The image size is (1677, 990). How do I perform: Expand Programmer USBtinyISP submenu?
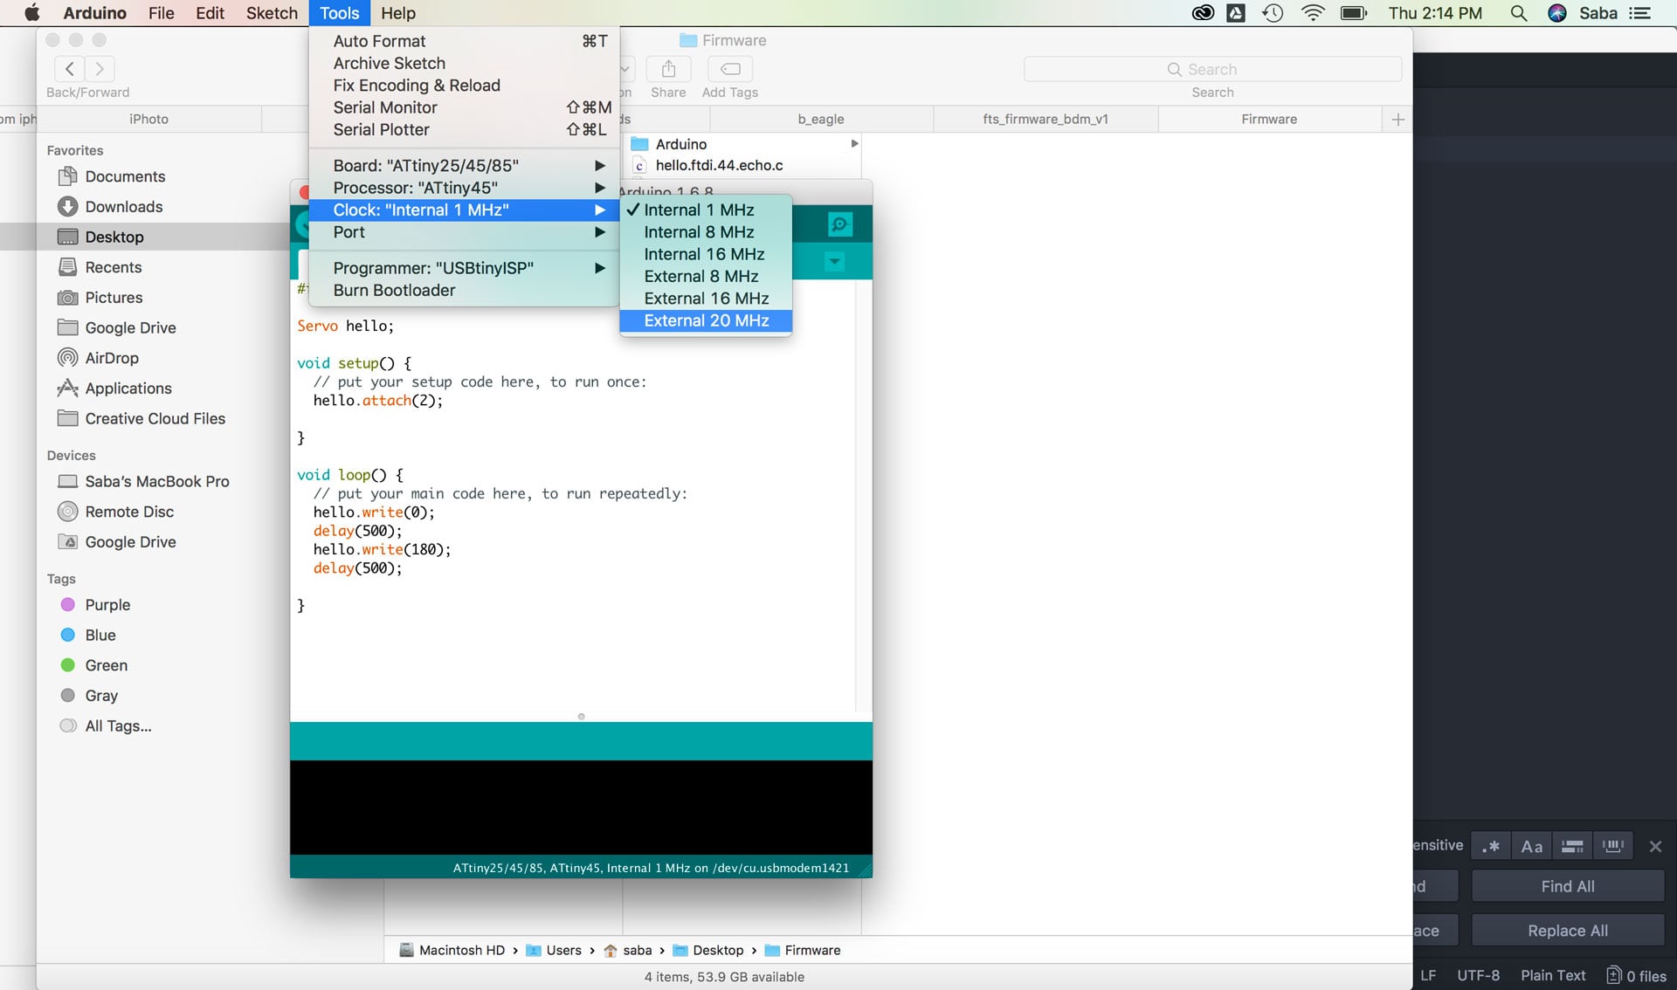(x=465, y=268)
